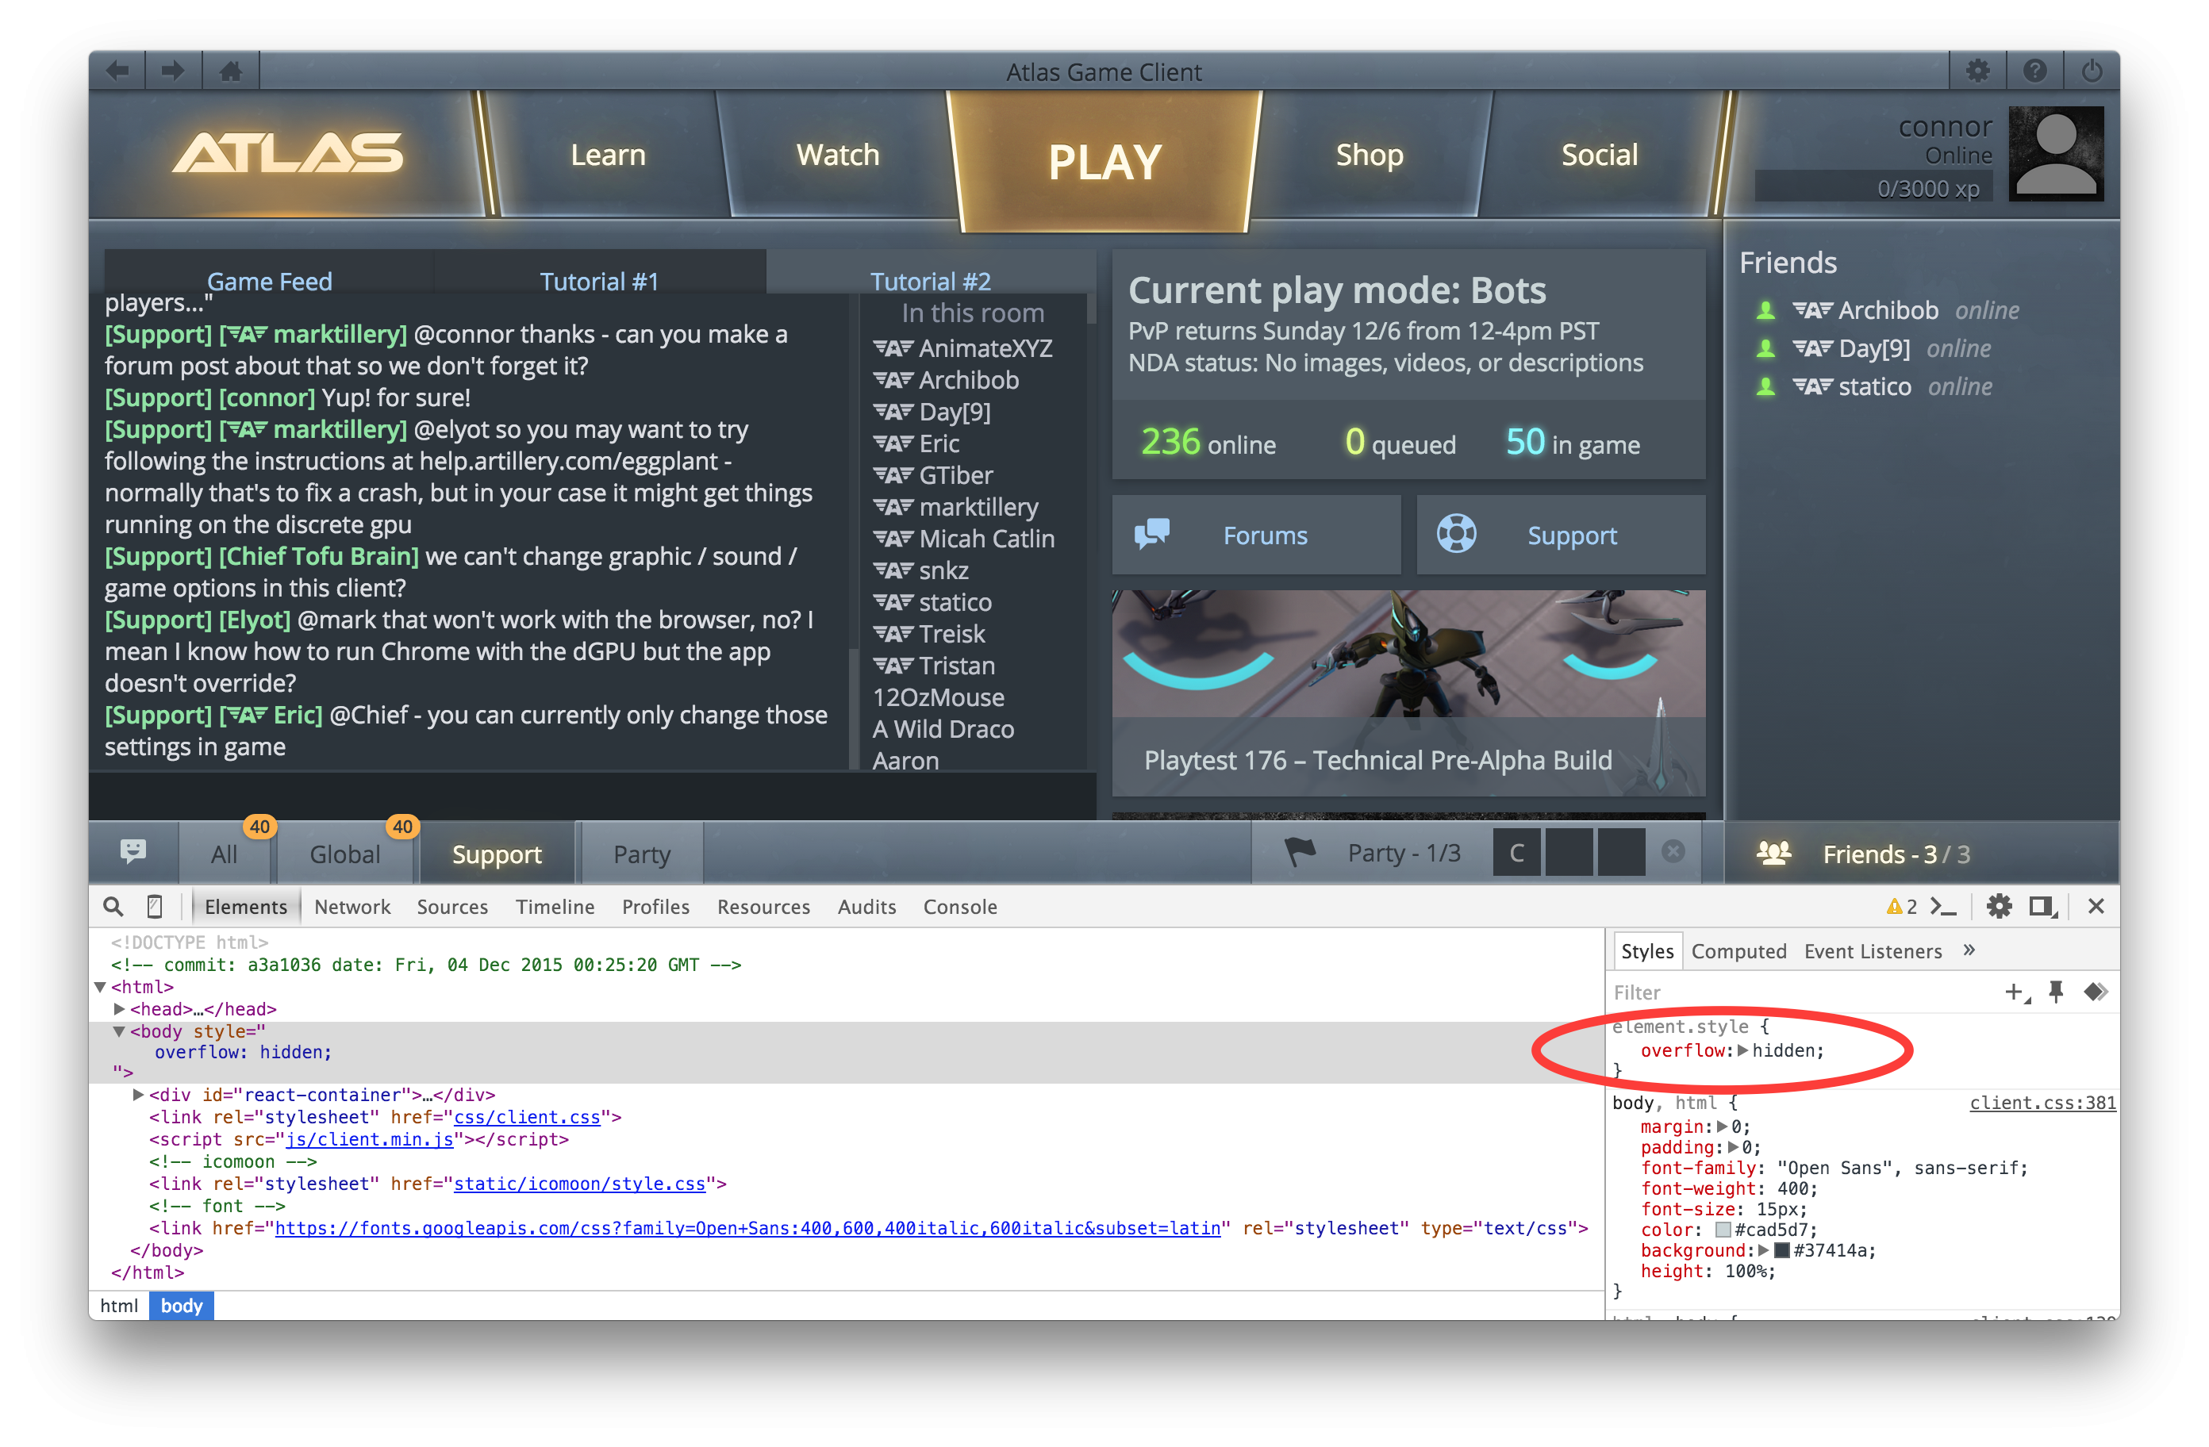Viewport: 2209px width, 1447px height.
Task: Open client.css:381 source link
Action: [x=2042, y=1103]
